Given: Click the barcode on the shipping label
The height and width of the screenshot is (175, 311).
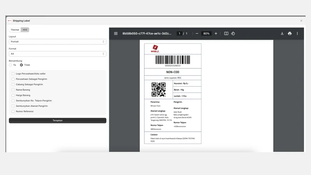Looking at the screenshot, I should pyautogui.click(x=173, y=60).
